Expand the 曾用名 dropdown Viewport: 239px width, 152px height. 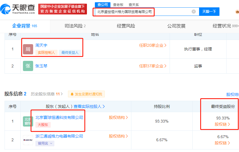tap(46, 143)
